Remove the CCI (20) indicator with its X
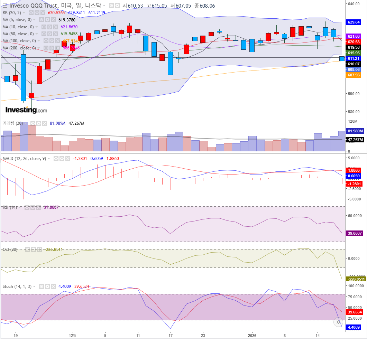Screen dimensions: 367x339 pyautogui.click(x=39, y=249)
